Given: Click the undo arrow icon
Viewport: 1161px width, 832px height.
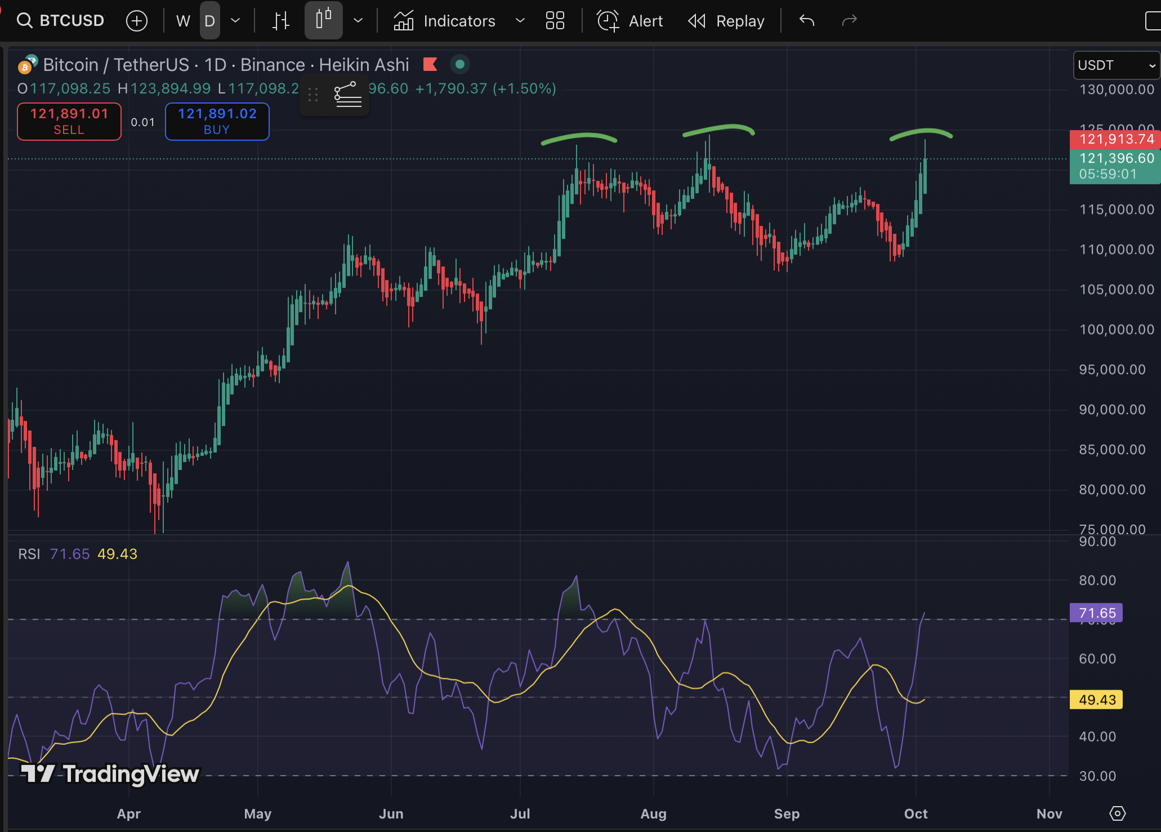Looking at the screenshot, I should (x=807, y=21).
